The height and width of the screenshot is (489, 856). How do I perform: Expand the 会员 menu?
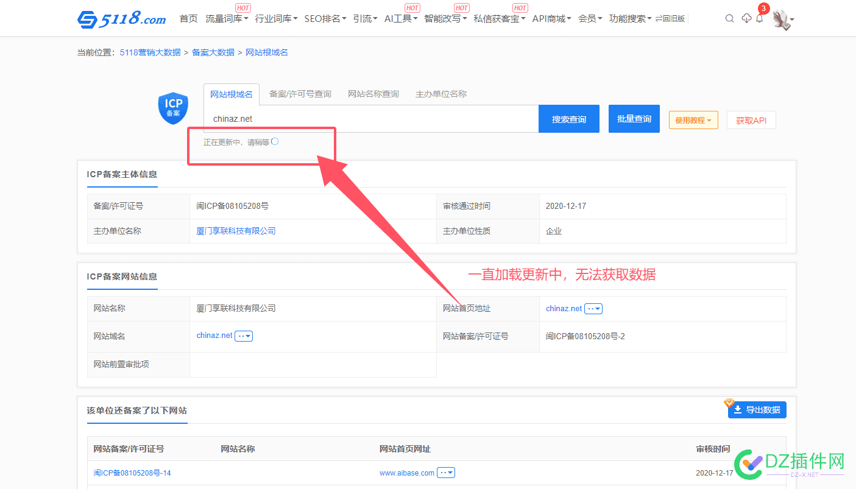590,19
